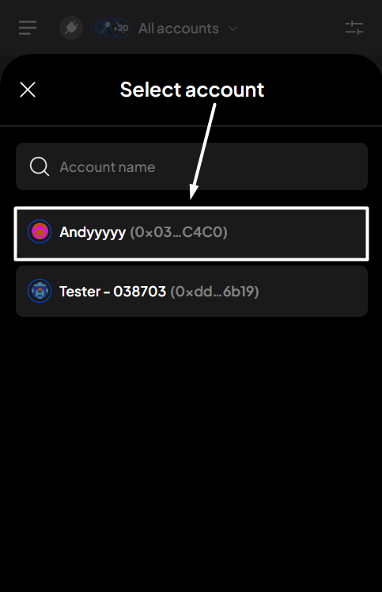Click the +20 accounts avatar badge
The width and height of the screenshot is (382, 592).
tap(120, 28)
